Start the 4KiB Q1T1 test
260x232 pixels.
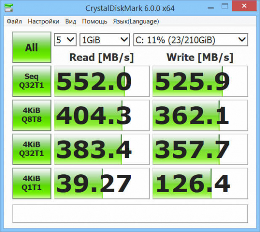[x=32, y=183]
